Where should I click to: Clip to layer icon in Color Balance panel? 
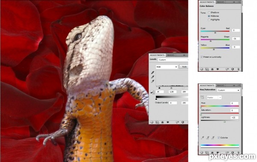[212, 69]
